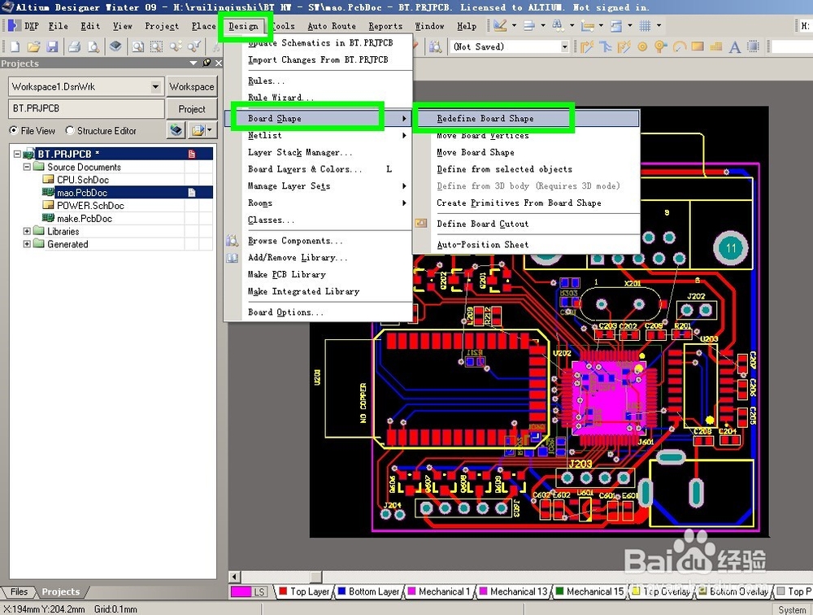813x615 pixels.
Task: Open the (Not Saved) view dropdown
Action: point(565,46)
